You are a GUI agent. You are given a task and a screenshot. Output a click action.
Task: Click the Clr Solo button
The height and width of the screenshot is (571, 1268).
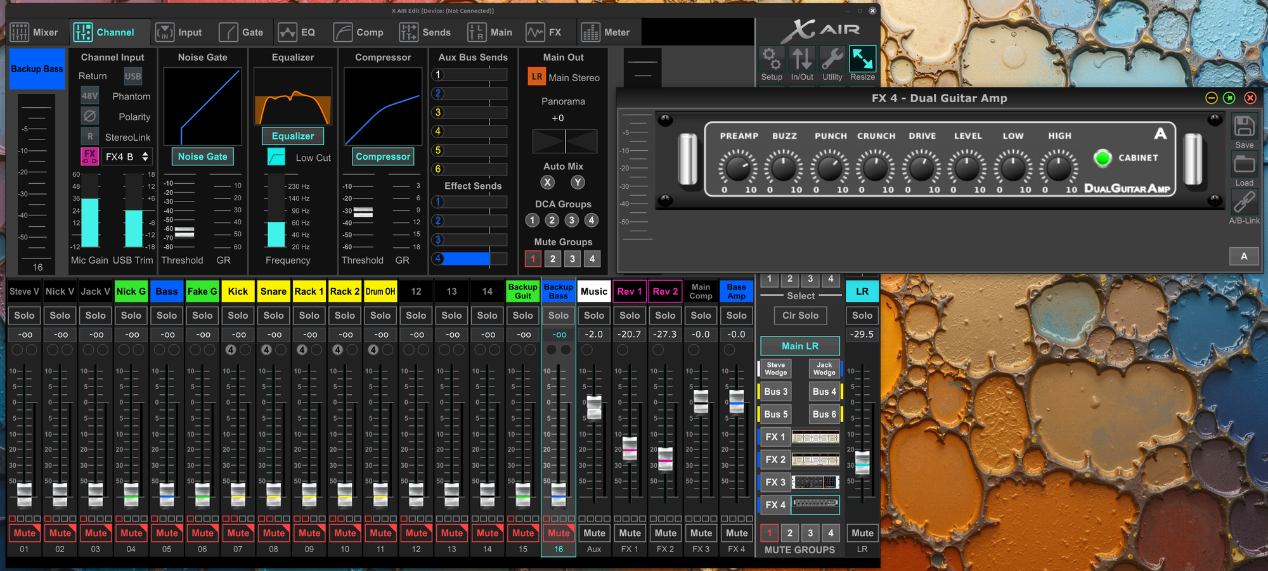(x=800, y=315)
